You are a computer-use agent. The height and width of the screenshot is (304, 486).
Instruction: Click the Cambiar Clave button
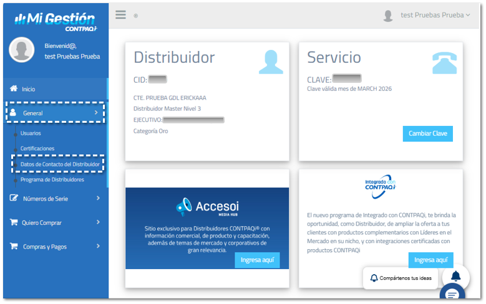pos(428,133)
